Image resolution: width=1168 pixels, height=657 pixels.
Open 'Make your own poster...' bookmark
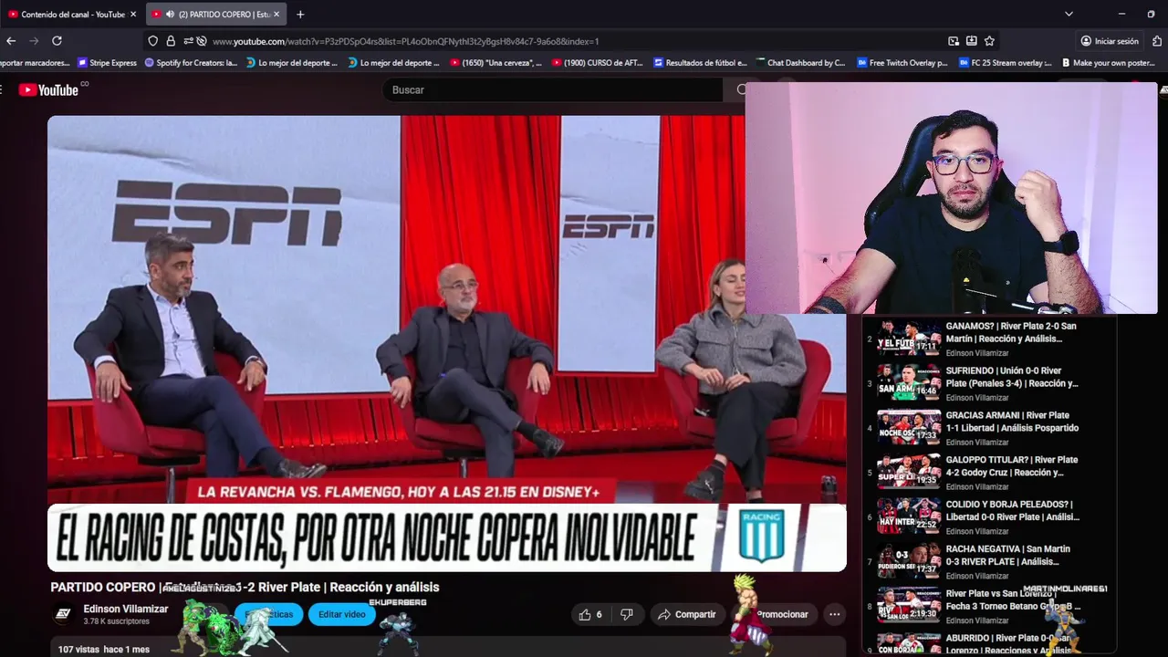coord(1107,63)
